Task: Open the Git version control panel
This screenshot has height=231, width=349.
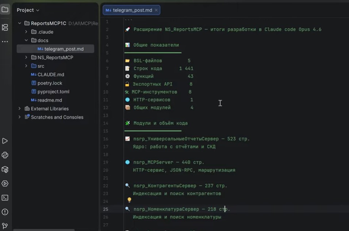Action: click(5, 226)
